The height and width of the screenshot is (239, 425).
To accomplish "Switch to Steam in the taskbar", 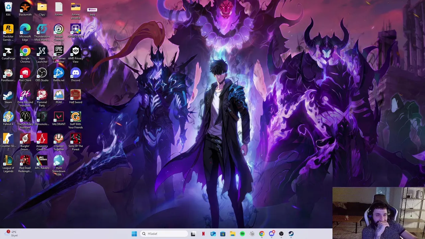I will (x=291, y=234).
